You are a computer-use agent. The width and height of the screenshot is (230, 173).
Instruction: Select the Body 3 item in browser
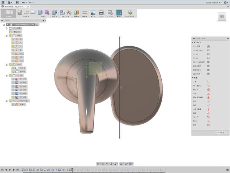19,68
